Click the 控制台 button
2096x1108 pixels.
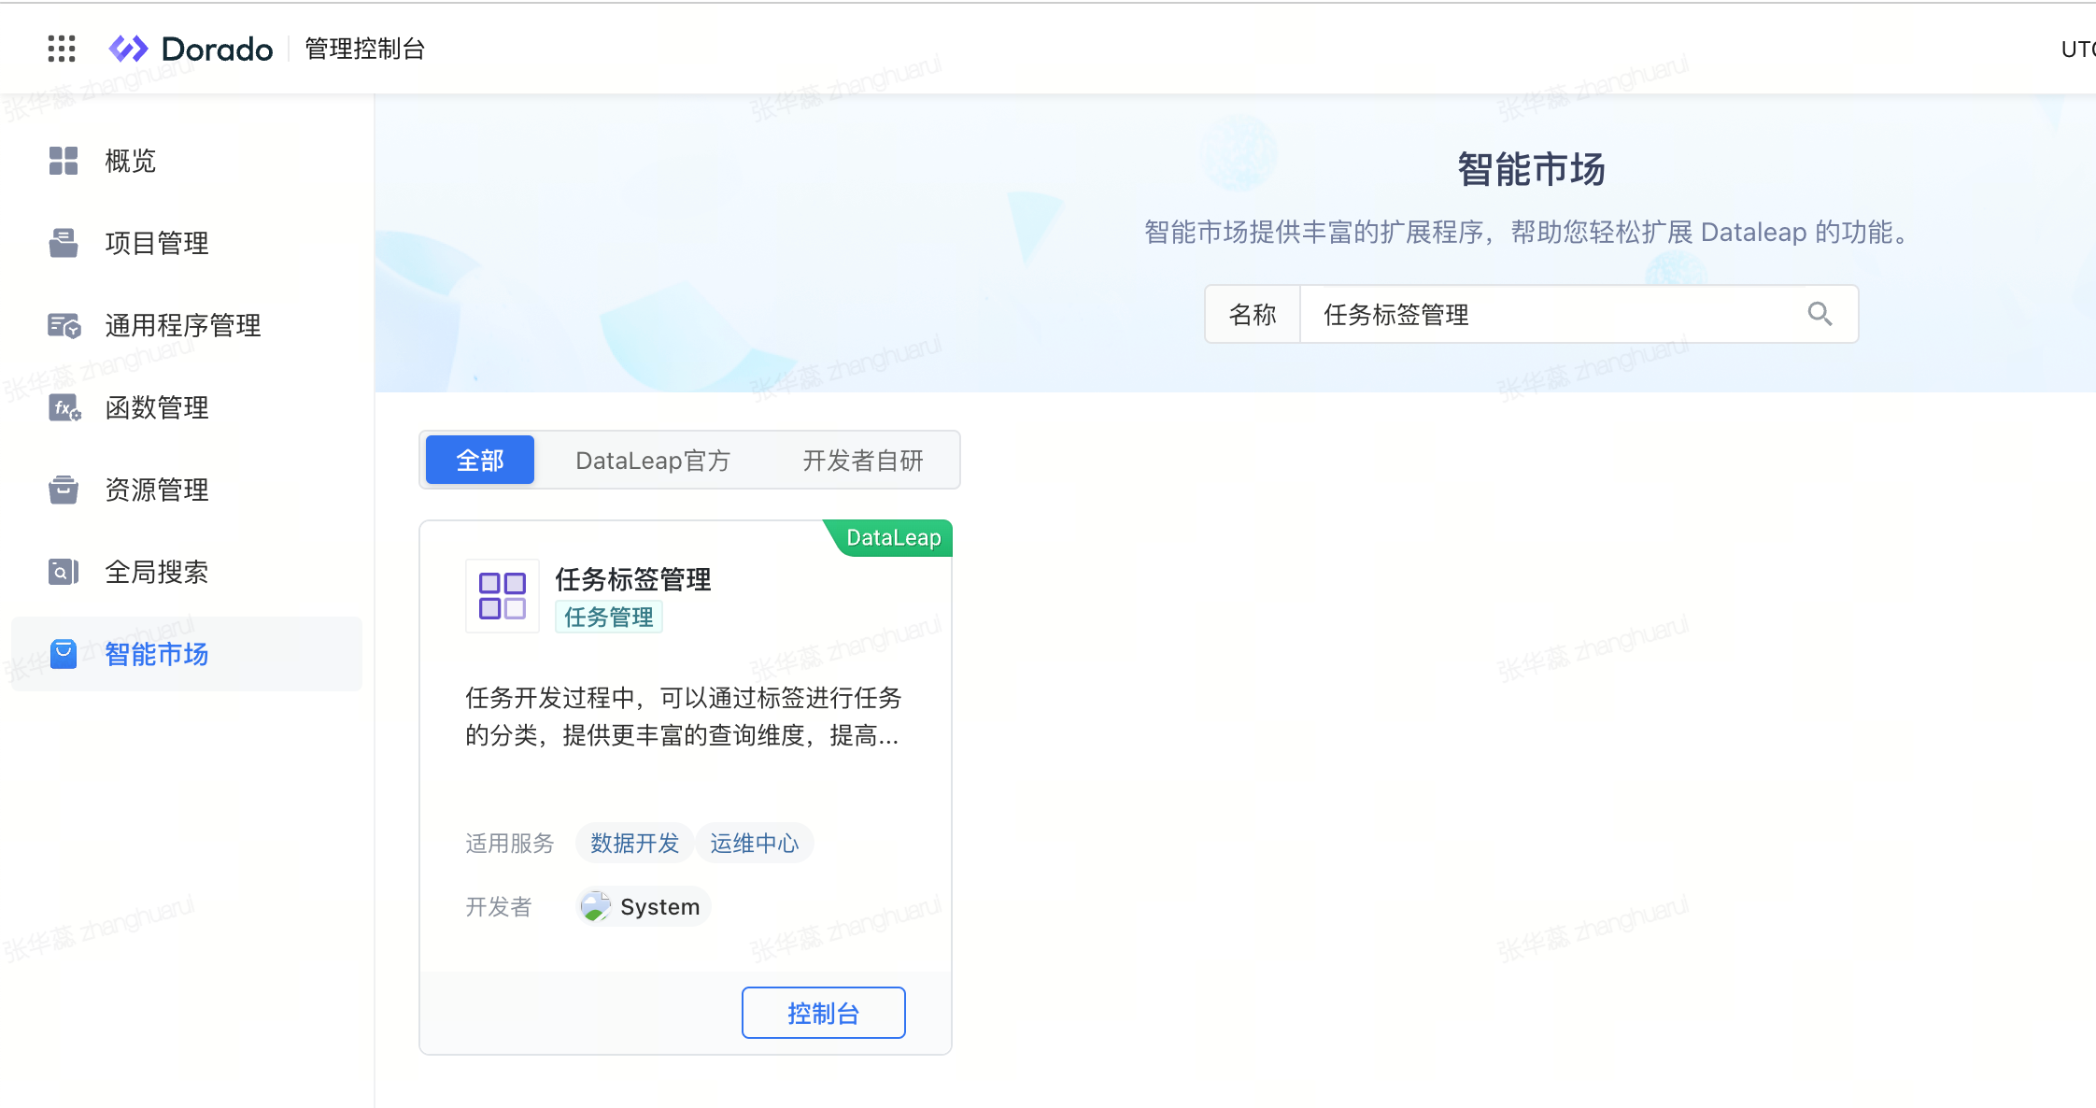pos(823,1013)
